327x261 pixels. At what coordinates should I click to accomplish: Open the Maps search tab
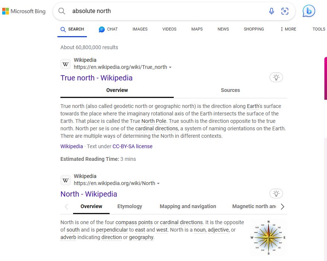coord(197,29)
